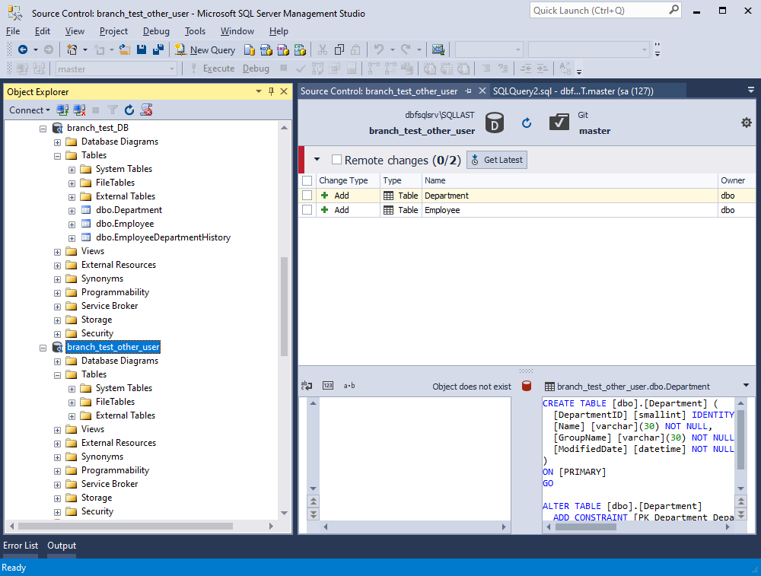Click the Analysis Services DMX Query icon
Image resolution: width=761 pixels, height=576 pixels.
click(x=283, y=49)
